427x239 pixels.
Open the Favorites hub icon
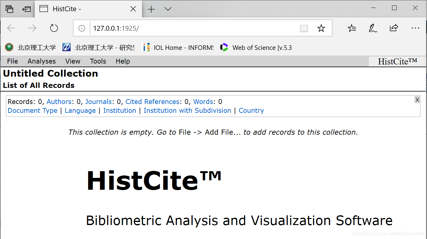point(352,28)
